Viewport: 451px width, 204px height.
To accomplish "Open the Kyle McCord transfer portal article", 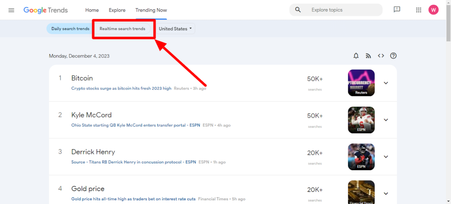I will pos(136,125).
